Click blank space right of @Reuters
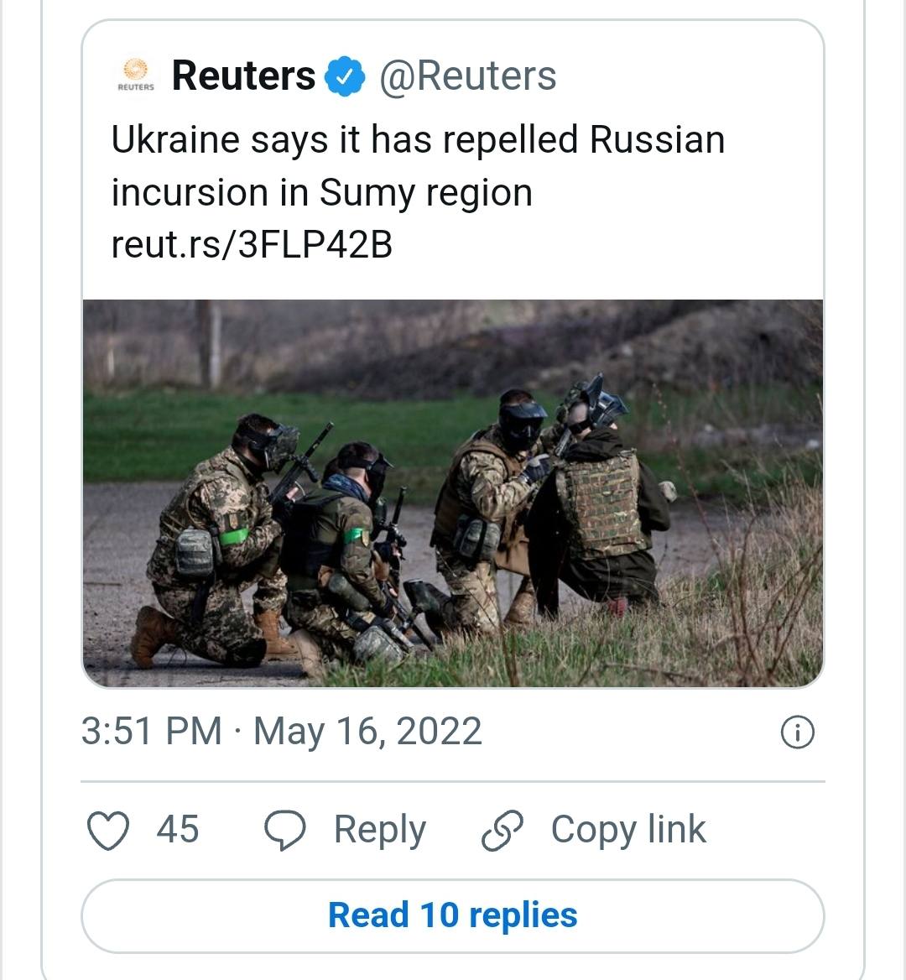 [687, 76]
